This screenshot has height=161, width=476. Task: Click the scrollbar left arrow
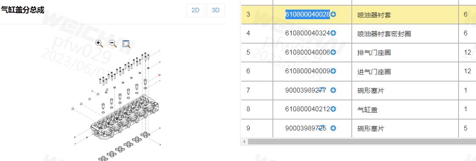pyautogui.click(x=244, y=141)
